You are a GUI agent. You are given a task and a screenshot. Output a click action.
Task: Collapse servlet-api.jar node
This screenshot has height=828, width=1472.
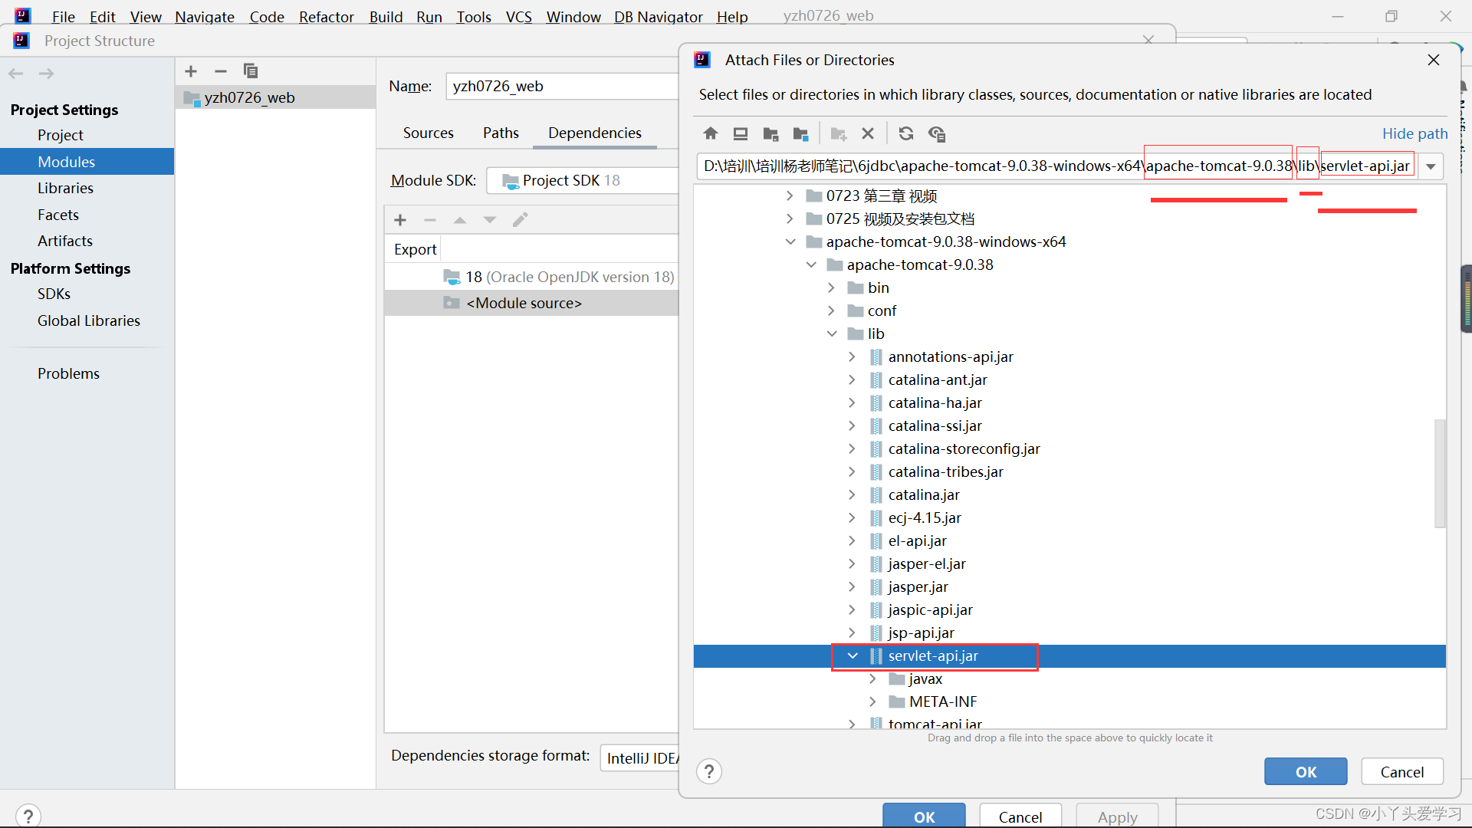pyautogui.click(x=853, y=655)
